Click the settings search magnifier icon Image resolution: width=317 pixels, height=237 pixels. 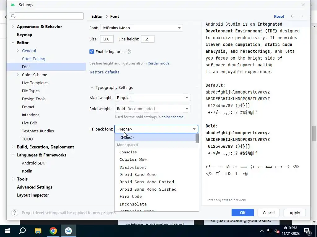[x=13, y=16]
